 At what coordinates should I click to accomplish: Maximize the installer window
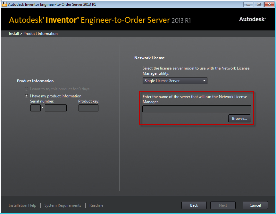(258, 4)
